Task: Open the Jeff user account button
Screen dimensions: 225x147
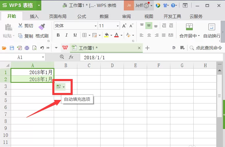Action: pyautogui.click(x=144, y=6)
